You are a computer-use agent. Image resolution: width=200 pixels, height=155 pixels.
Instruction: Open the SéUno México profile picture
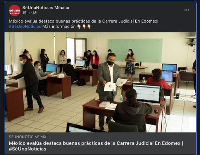coord(15,11)
